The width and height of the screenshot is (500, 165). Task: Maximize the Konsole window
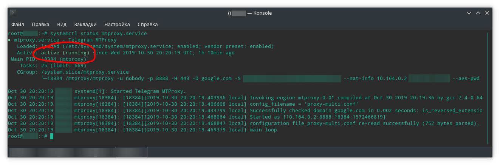coord(478,13)
